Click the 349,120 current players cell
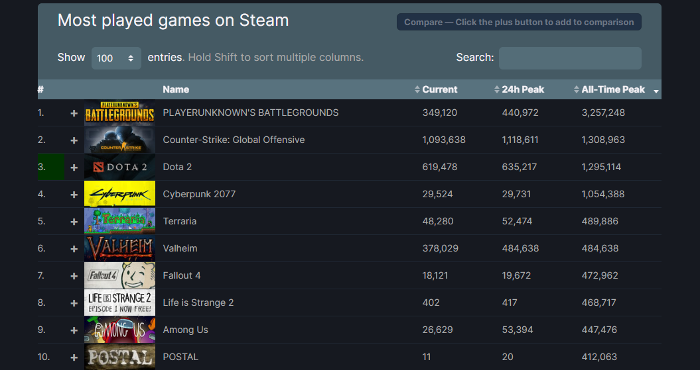Screen dimensions: 700x370 click(x=440, y=113)
